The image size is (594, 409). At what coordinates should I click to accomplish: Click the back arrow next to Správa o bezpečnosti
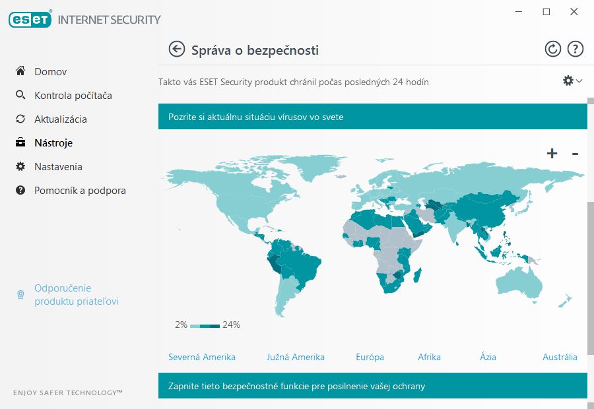pos(176,49)
